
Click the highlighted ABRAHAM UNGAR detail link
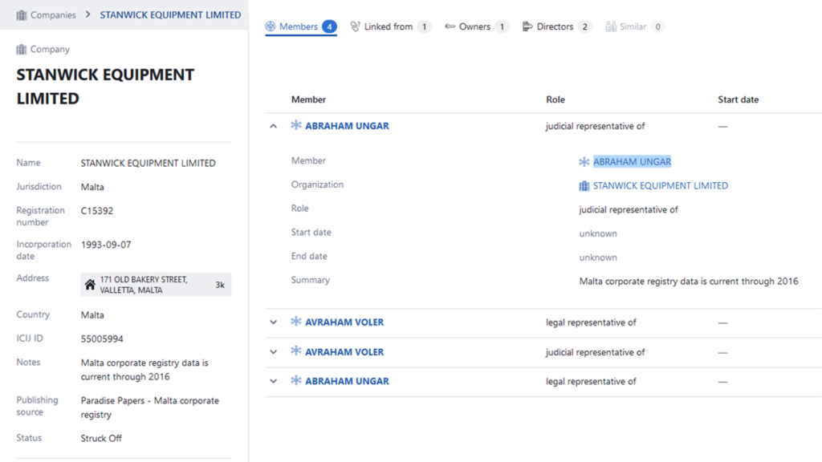pos(632,162)
